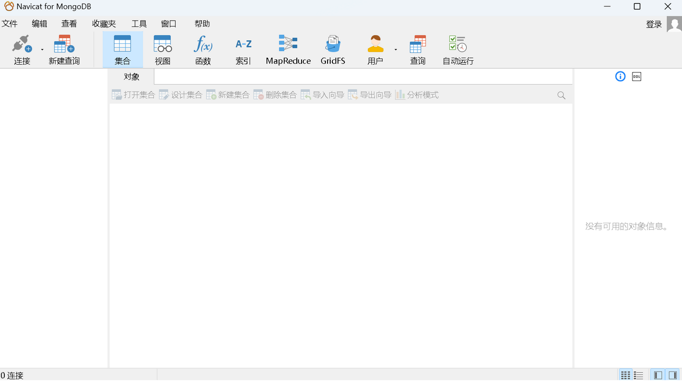Click the 函数 (Functions) f(x) icon
Image resolution: width=682 pixels, height=381 pixels.
click(x=203, y=49)
